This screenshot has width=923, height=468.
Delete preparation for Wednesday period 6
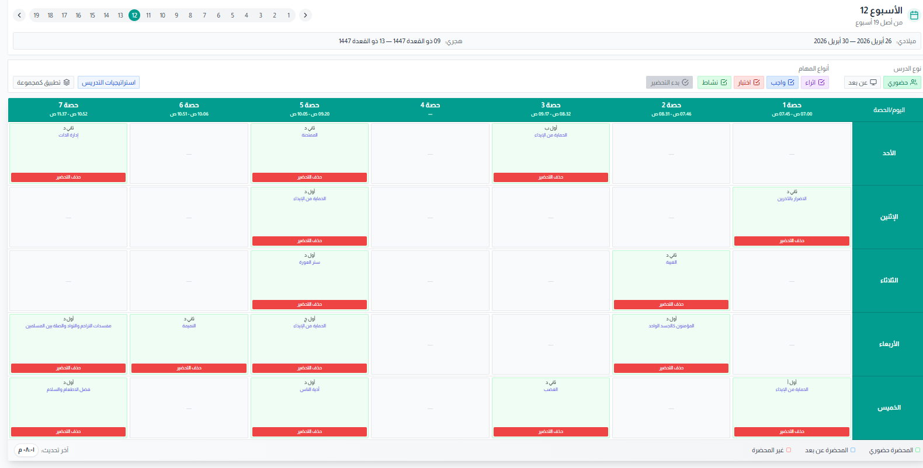click(x=189, y=368)
